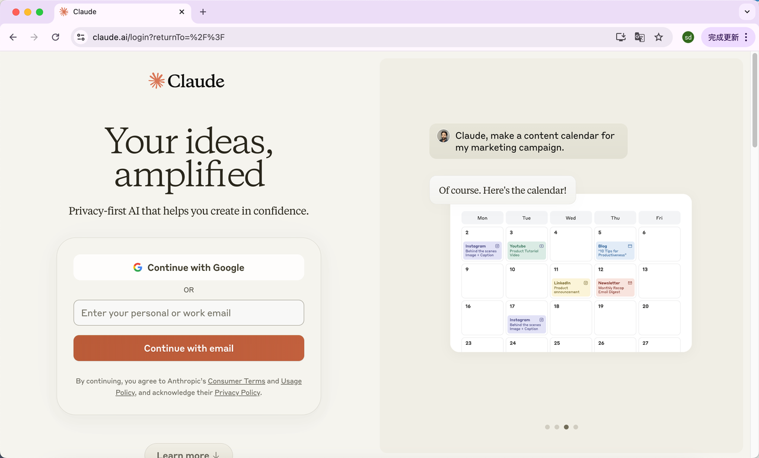Click the user avatar in the chat bubble
This screenshot has width=759, height=458.
click(444, 136)
